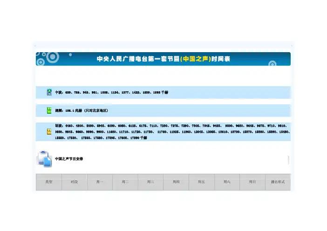
Task: Click the medium wave (中波) icon
Action: coord(49,93)
